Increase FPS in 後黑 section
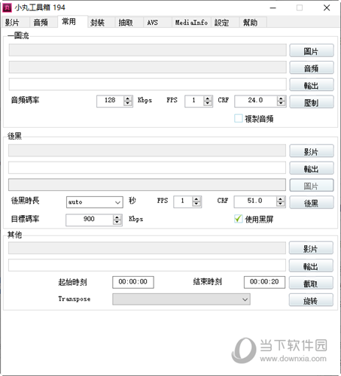341x376 pixels. (x=196, y=199)
